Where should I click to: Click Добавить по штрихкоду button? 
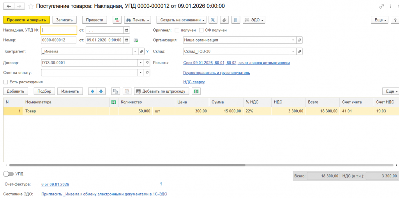[x=162, y=91]
